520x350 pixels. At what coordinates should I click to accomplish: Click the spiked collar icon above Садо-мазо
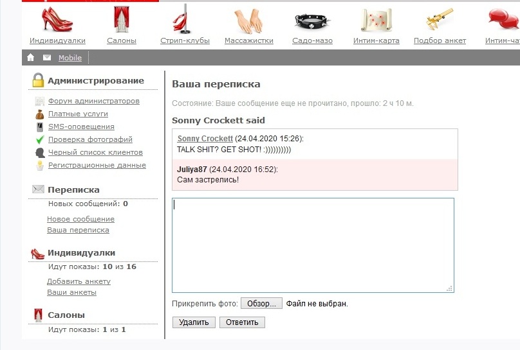coord(313,21)
